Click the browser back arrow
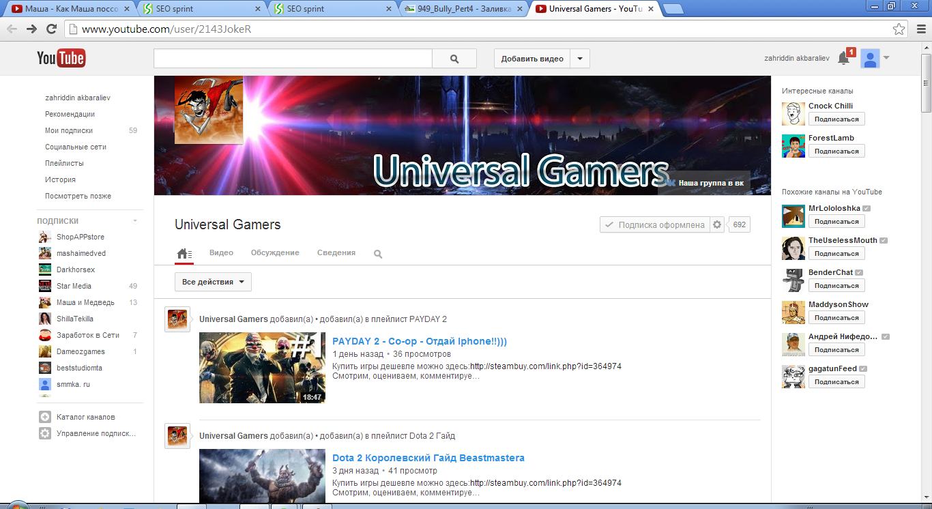 click(x=12, y=29)
